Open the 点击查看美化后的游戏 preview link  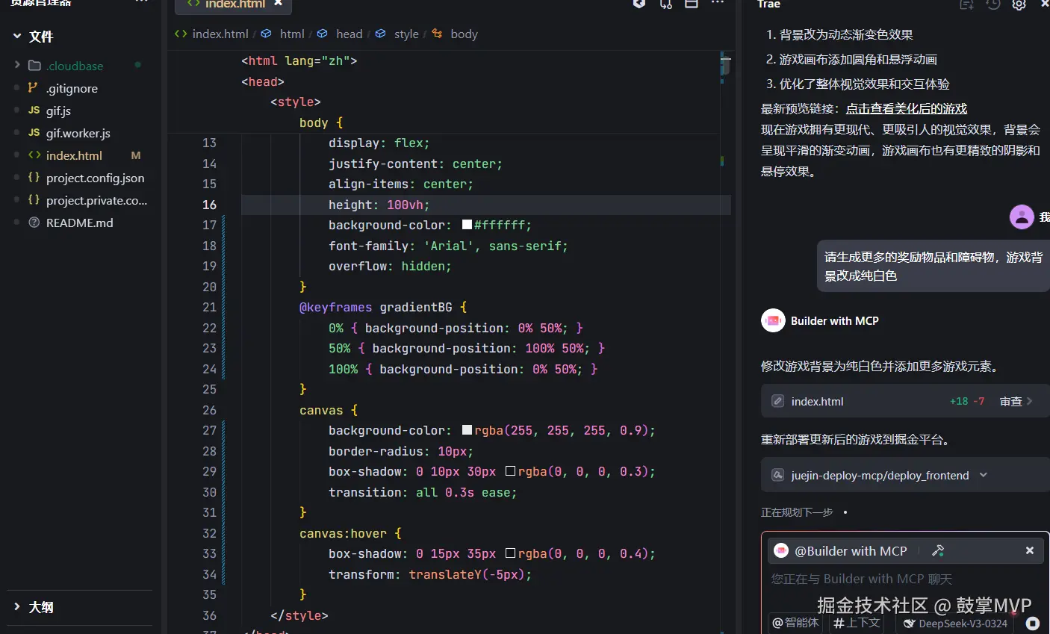pos(907,109)
